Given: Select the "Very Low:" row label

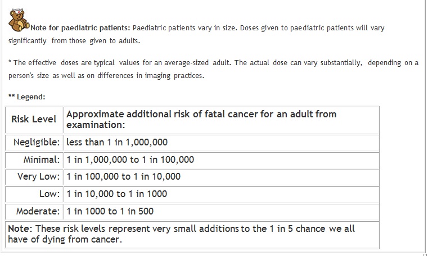Looking at the screenshot, I should tap(34, 177).
